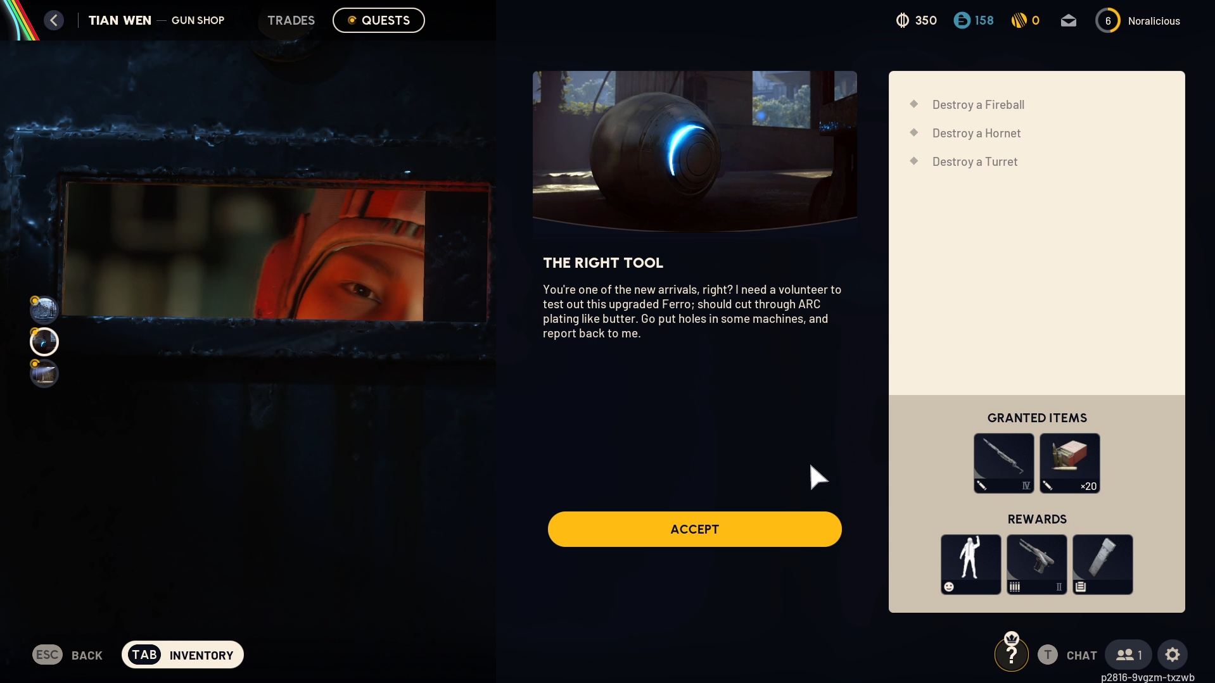This screenshot has height=683, width=1215.
Task: Go back with the top-left arrow
Action: [54, 20]
